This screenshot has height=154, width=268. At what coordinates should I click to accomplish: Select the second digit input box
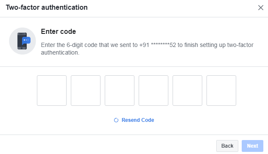tap(86, 91)
